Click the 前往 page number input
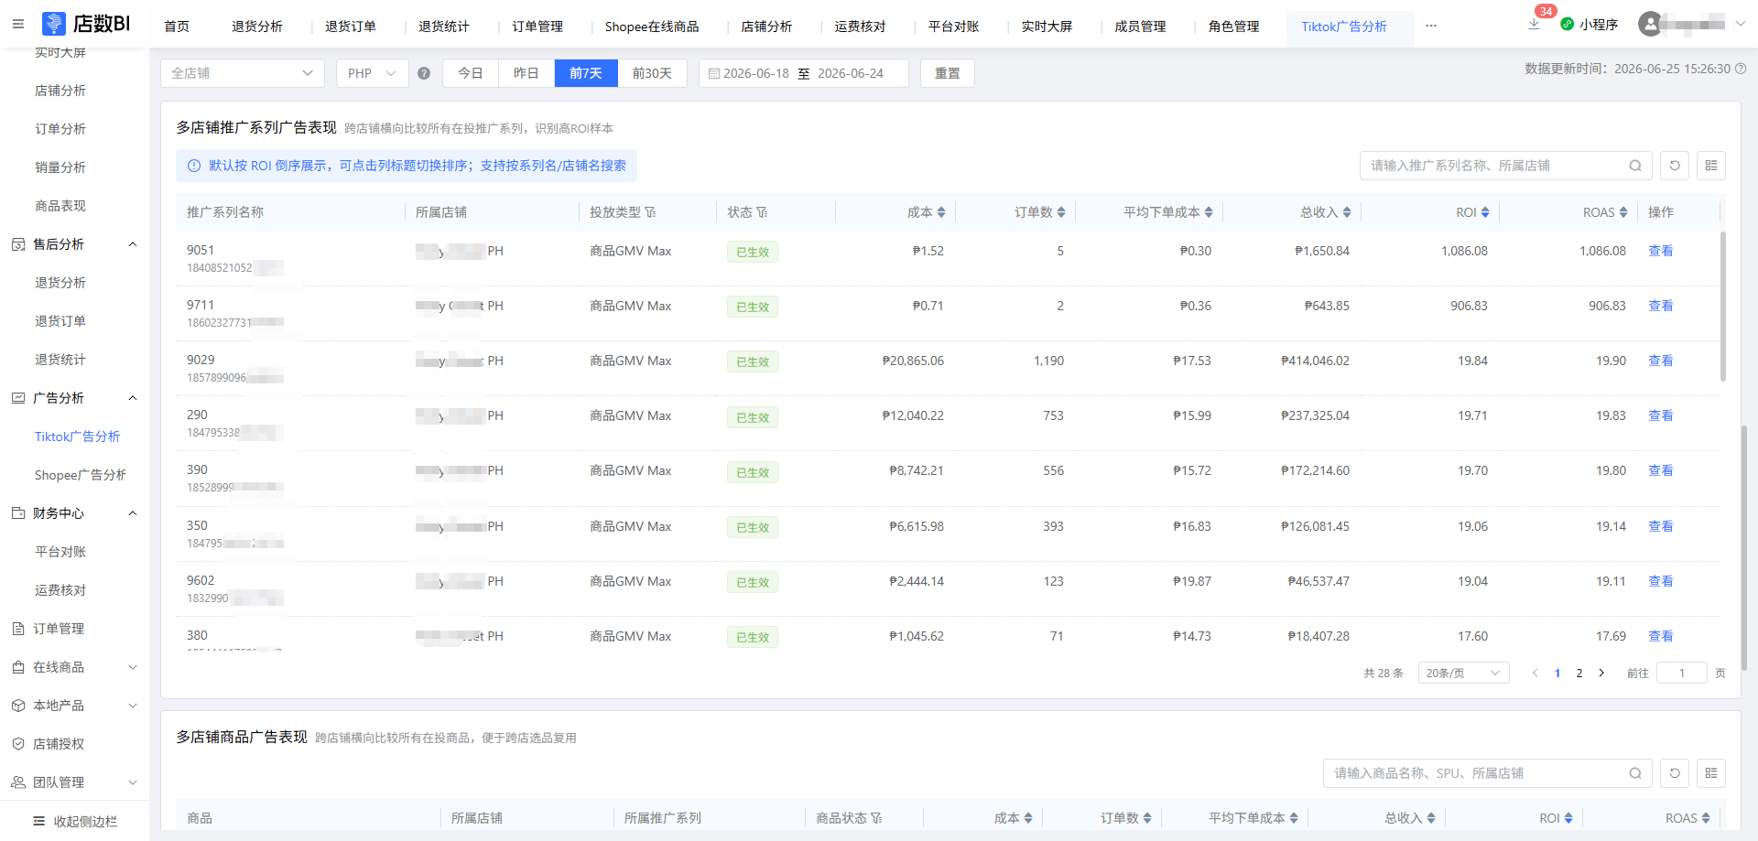The width and height of the screenshot is (1758, 841). pos(1682,674)
